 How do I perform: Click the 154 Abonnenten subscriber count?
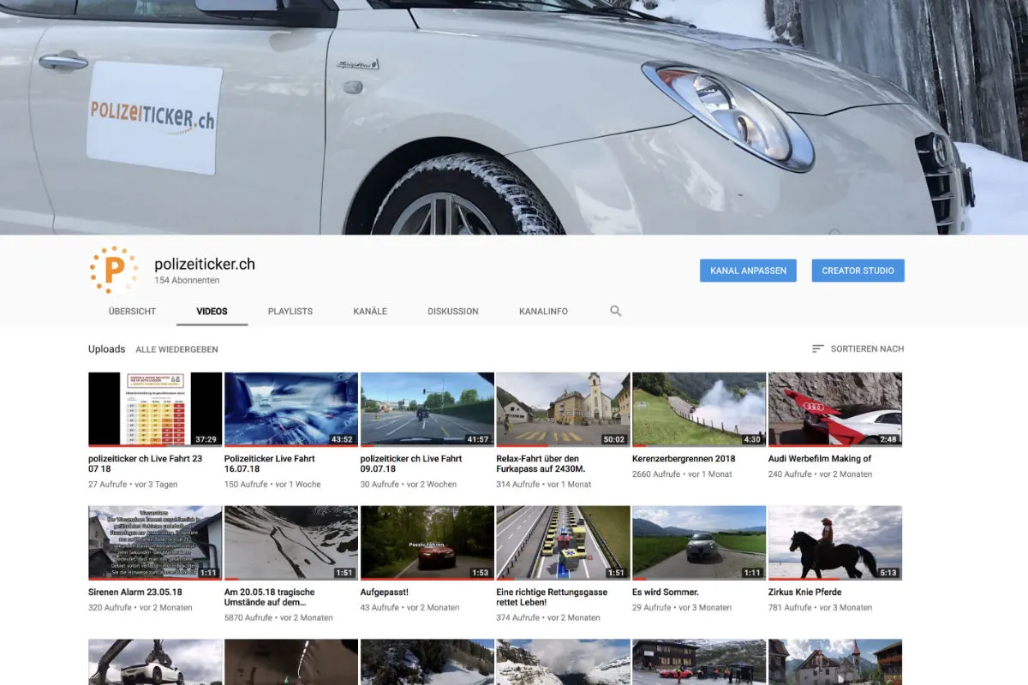pyautogui.click(x=187, y=280)
